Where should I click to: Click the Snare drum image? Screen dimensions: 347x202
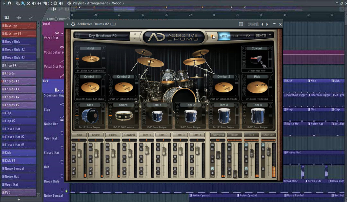[124, 115]
